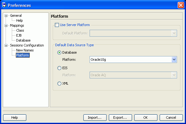Click the Platform panel heading
Image resolution: width=186 pixels, height=124 pixels.
(x=60, y=16)
